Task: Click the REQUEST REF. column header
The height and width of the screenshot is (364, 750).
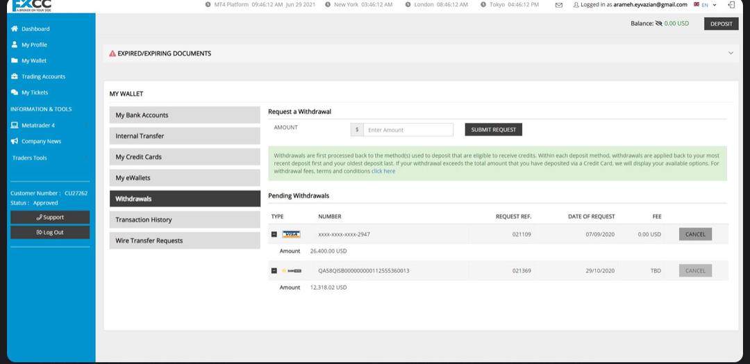Action: pos(513,217)
